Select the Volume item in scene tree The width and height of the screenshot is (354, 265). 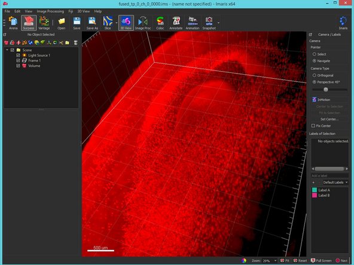[34, 66]
